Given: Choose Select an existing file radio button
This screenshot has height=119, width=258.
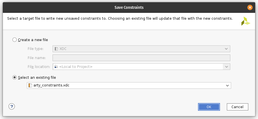Looking at the screenshot, I should 15,77.
